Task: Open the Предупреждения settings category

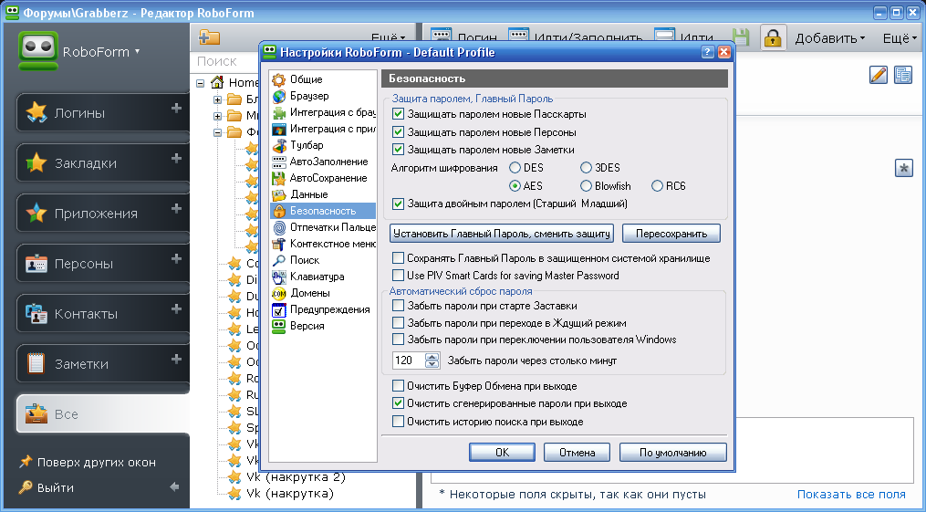Action: point(329,309)
